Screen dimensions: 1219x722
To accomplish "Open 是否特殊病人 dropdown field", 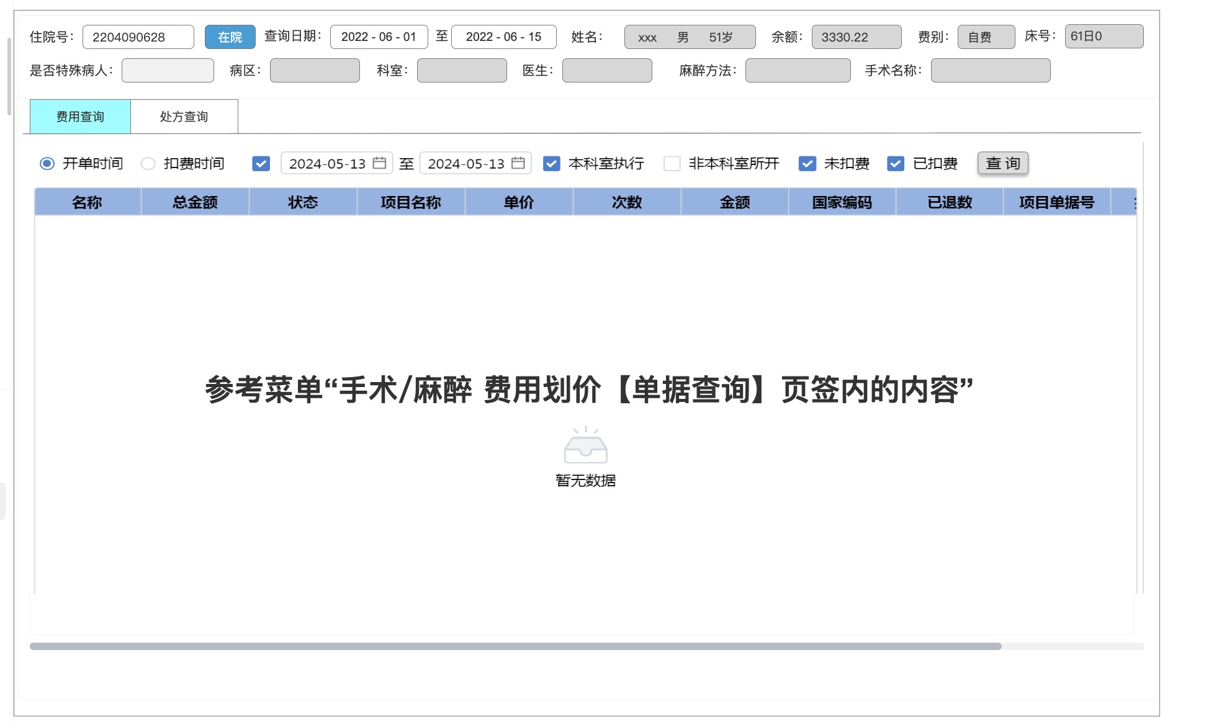I will point(168,71).
